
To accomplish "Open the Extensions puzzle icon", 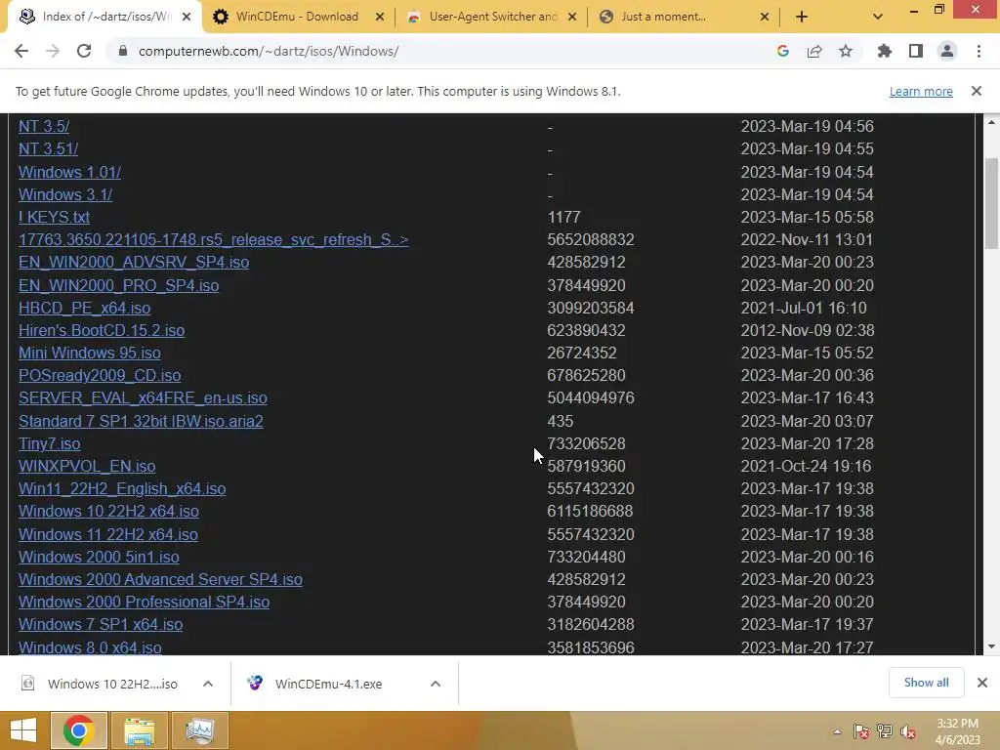I will coord(884,51).
